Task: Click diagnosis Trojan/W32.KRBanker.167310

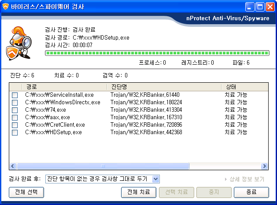Action: point(146,117)
